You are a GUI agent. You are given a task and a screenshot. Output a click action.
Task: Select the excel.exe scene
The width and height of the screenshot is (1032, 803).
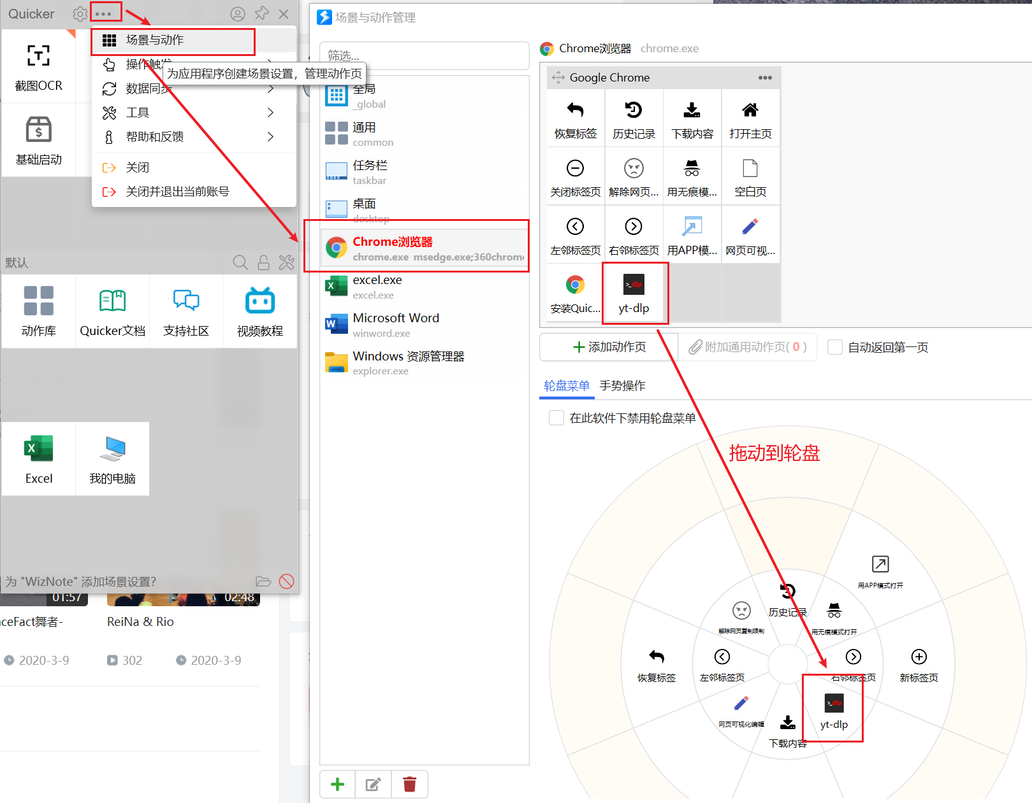[x=425, y=287]
